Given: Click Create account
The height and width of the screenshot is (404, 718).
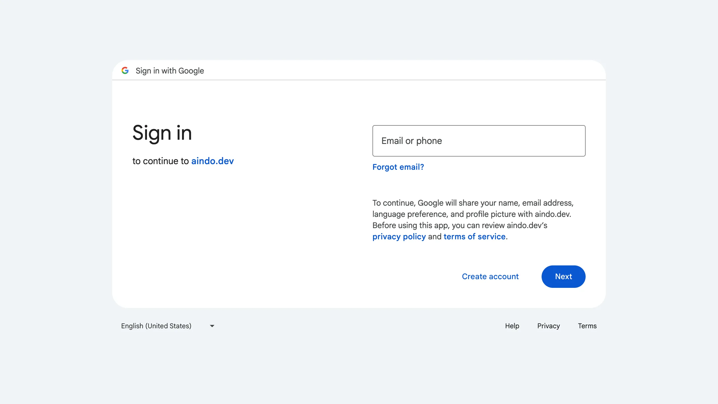Looking at the screenshot, I should 490,276.
